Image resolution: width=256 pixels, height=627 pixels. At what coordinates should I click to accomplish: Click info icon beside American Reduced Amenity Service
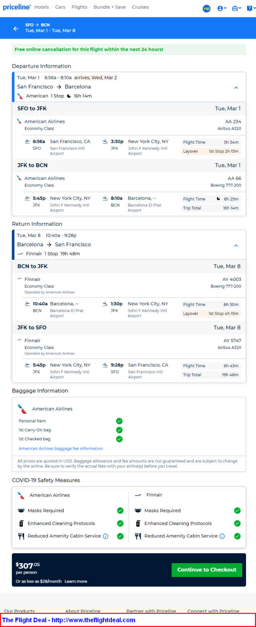click(x=106, y=536)
